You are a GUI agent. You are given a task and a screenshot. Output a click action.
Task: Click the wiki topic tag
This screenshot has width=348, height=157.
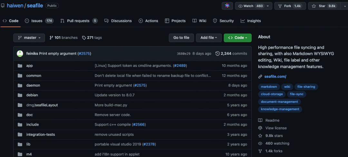point(287,87)
